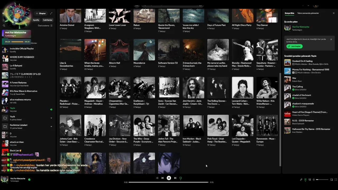This screenshot has width=338, height=190.
Task: Play Hooked On A Feeling from queue
Action: point(309,63)
